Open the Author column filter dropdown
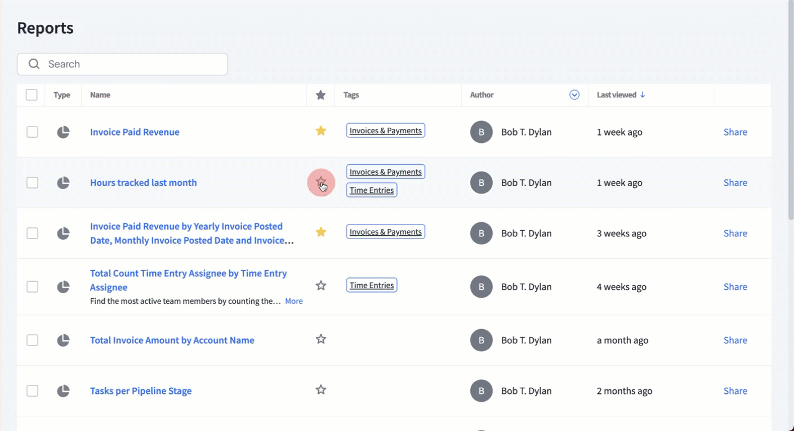This screenshot has width=794, height=431. (x=574, y=95)
